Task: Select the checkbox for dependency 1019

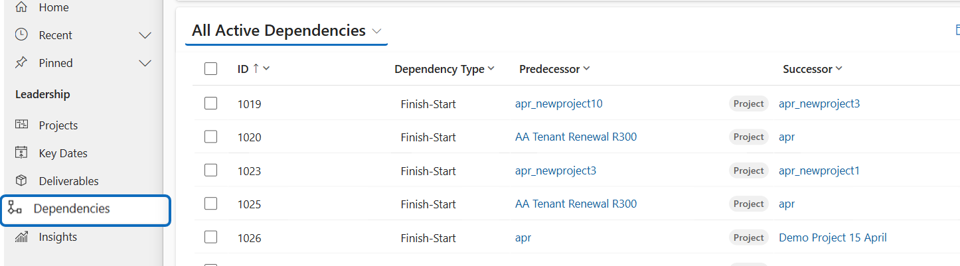Action: click(x=211, y=103)
